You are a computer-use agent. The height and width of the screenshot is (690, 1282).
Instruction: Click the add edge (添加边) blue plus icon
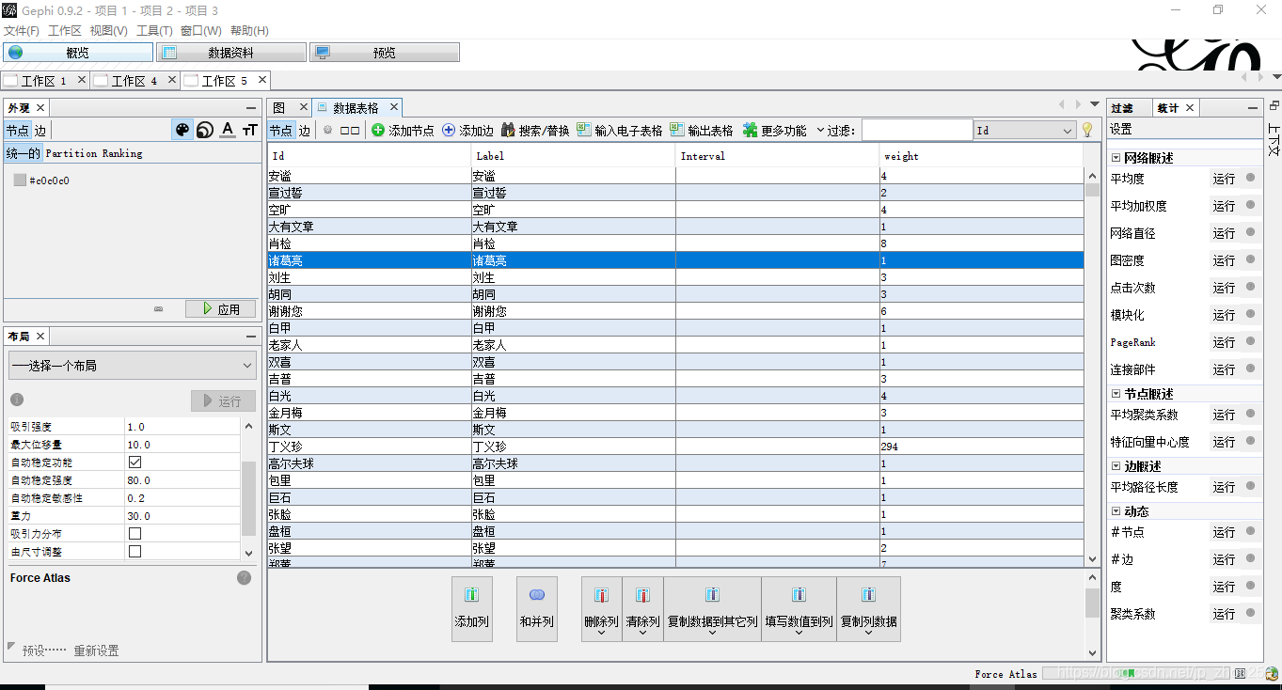(x=449, y=130)
